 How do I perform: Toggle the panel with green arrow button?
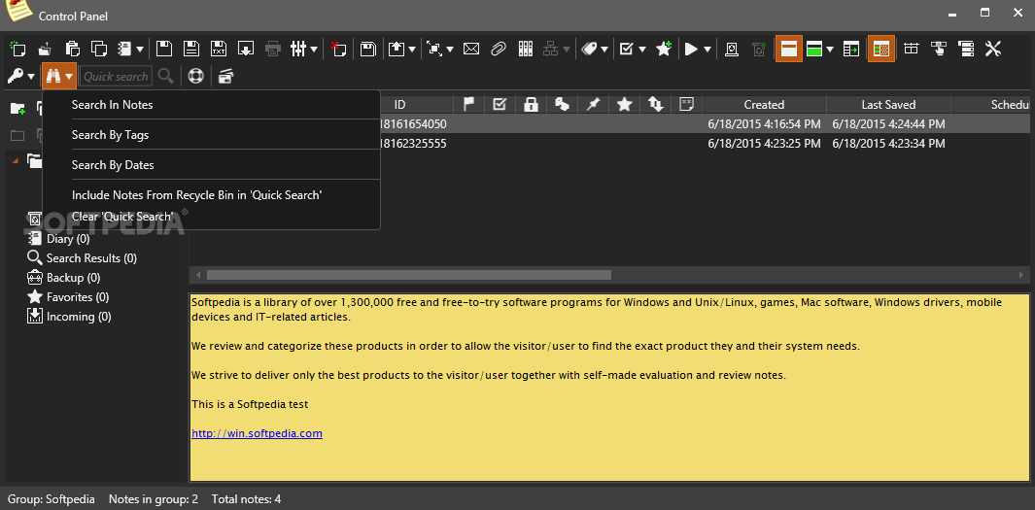pos(851,49)
